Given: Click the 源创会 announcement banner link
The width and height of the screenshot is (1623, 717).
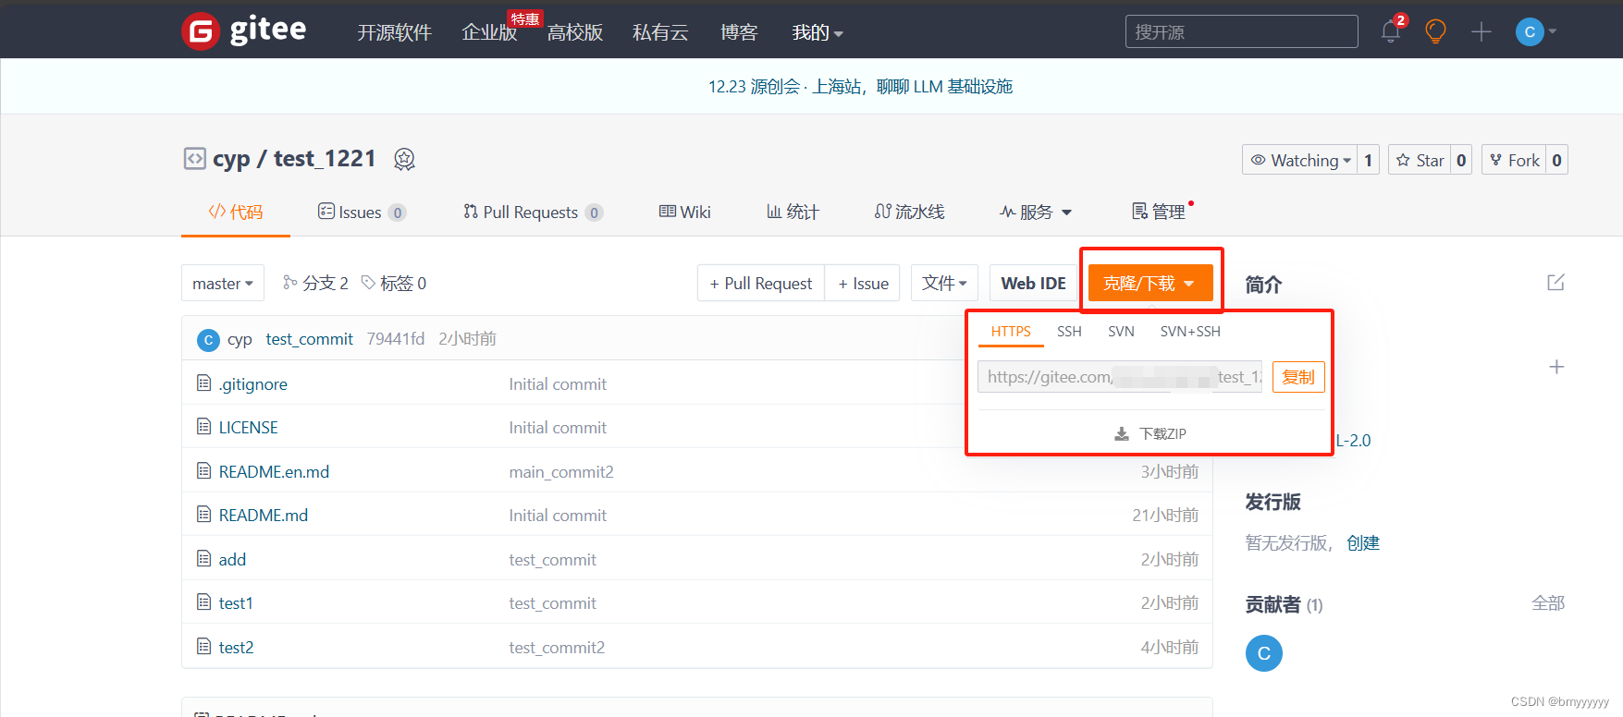Looking at the screenshot, I should click(860, 87).
